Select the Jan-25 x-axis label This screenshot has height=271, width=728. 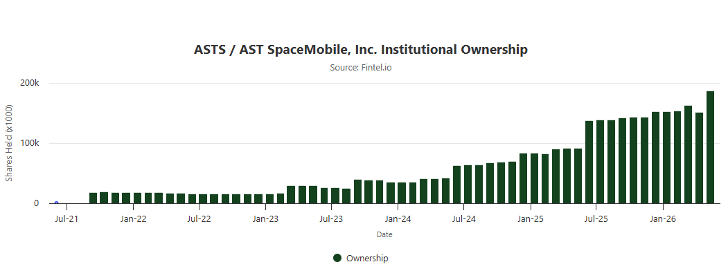(x=530, y=218)
